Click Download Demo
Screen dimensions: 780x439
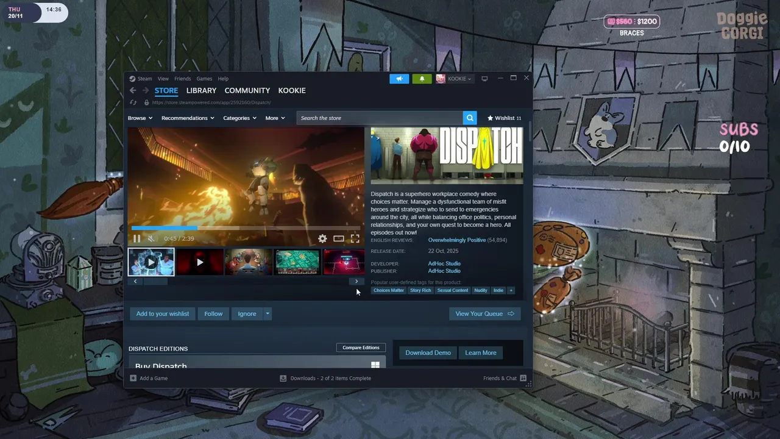click(428, 353)
